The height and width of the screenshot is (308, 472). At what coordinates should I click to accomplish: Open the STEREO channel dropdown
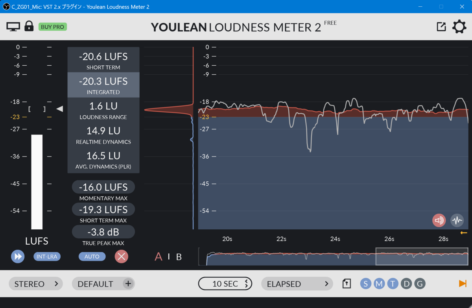36,284
